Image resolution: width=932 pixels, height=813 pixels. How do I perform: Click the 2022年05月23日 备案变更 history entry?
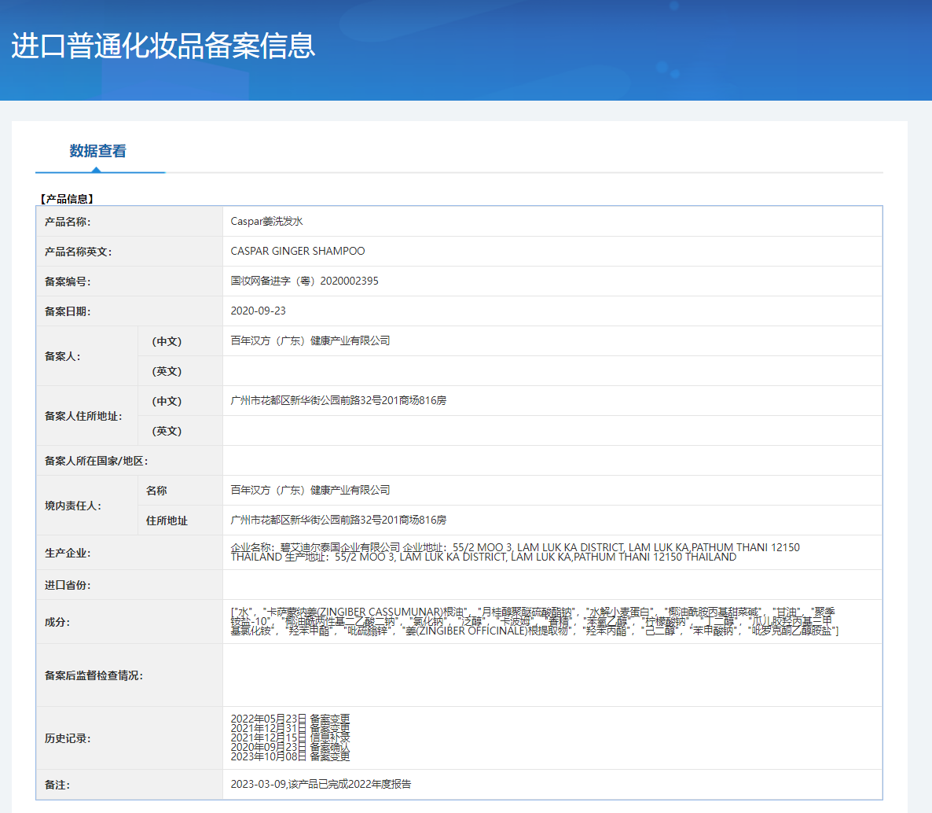(x=290, y=719)
